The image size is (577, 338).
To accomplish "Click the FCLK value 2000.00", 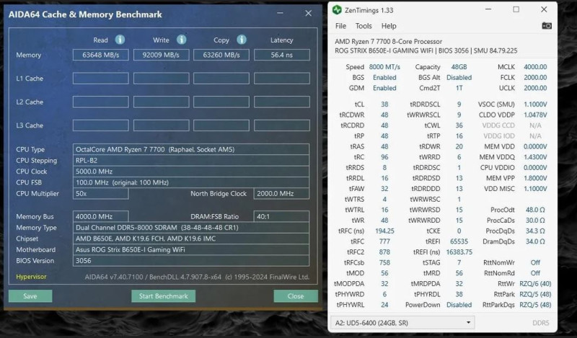I will 535,78.
